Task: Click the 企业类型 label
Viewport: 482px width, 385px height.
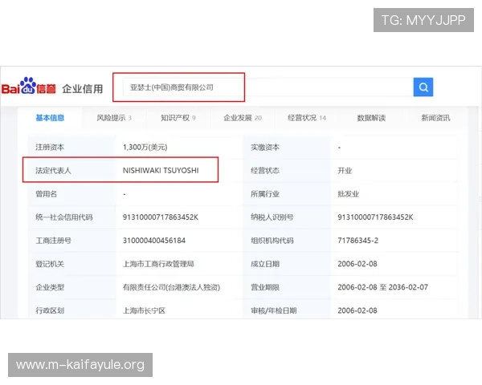Action: [x=50, y=287]
